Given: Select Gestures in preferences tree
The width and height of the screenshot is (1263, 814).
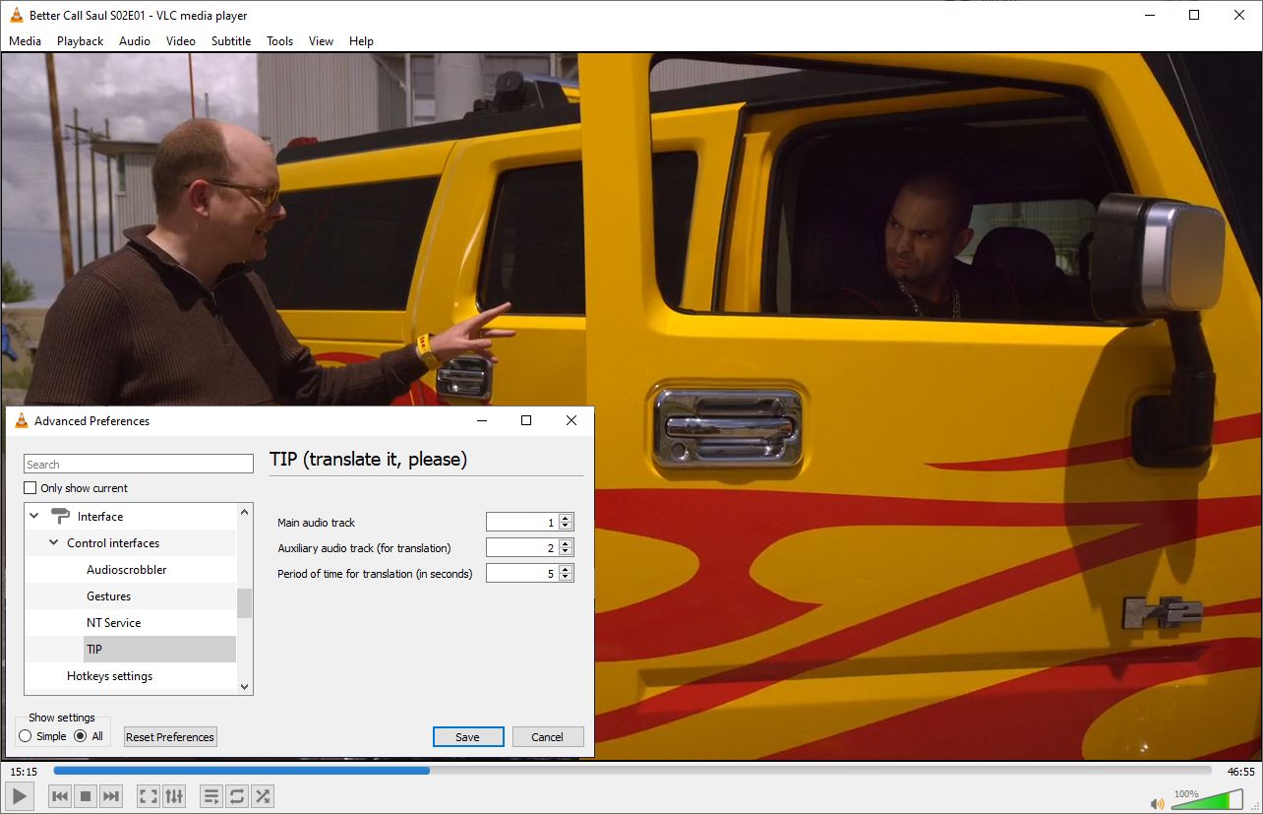Looking at the screenshot, I should (x=108, y=596).
